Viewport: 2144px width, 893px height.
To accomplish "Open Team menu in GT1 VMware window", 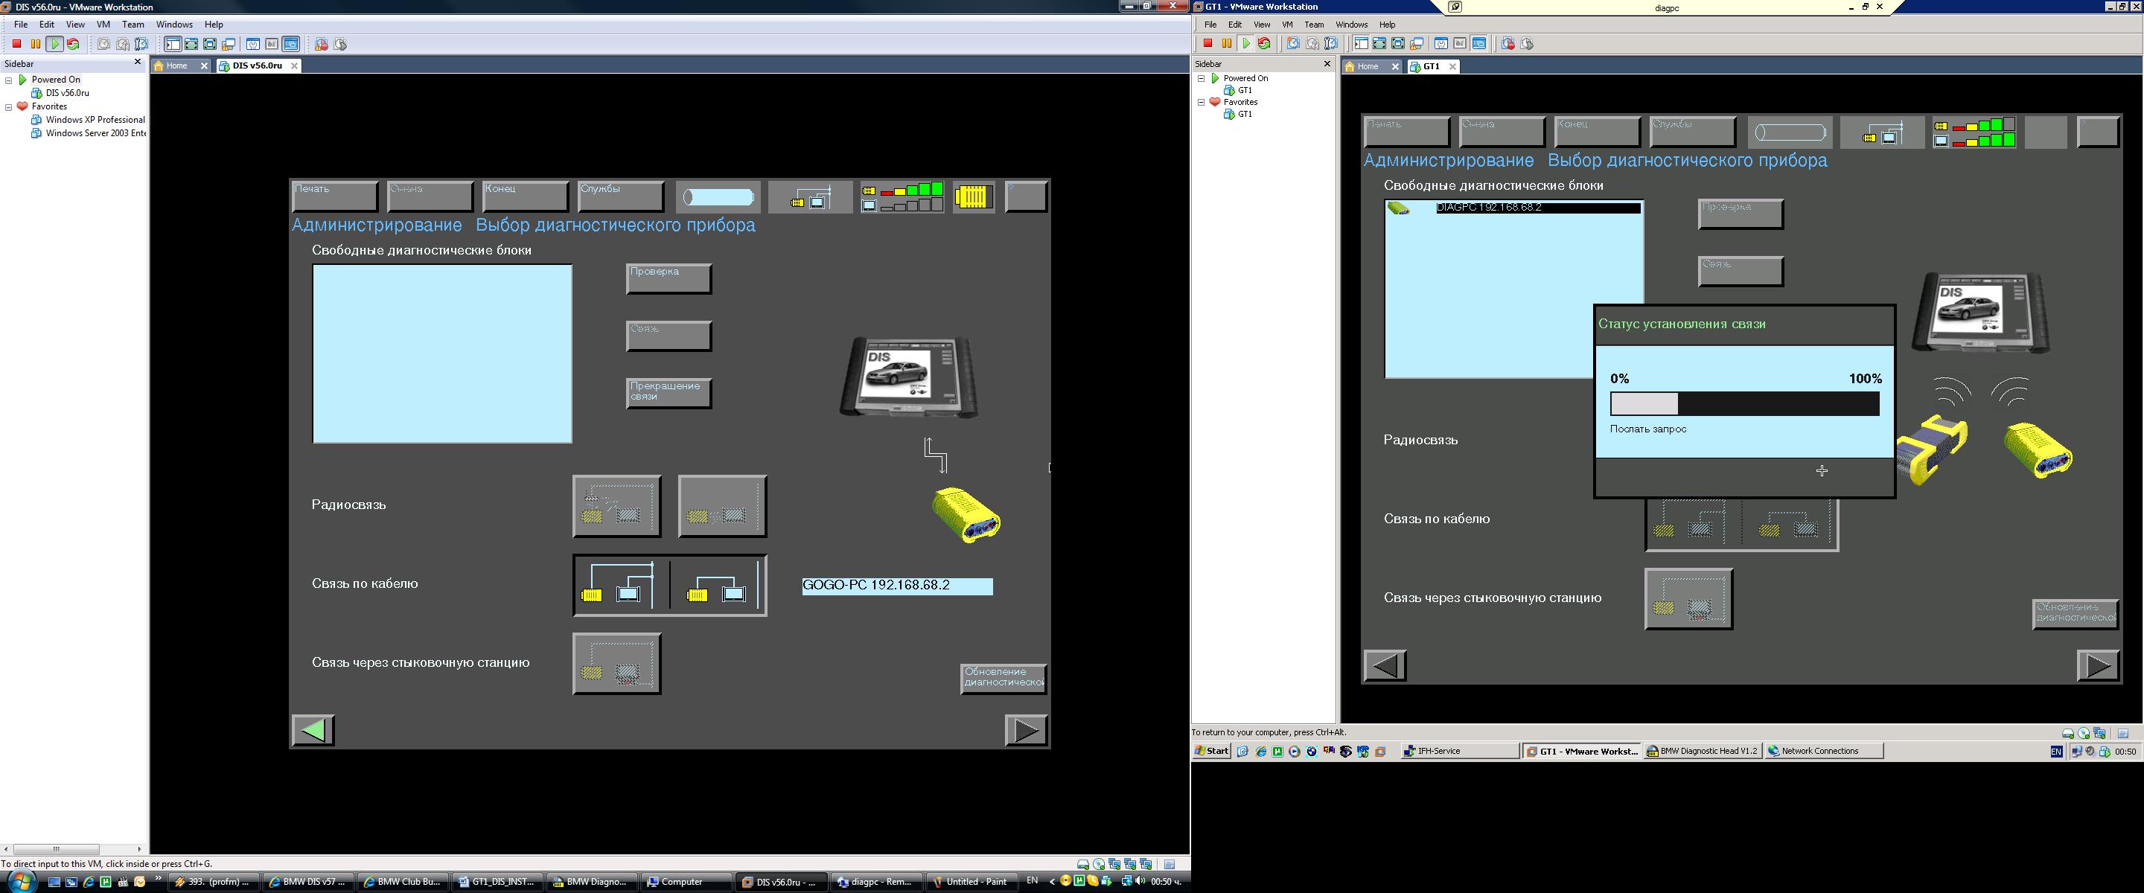I will coord(1314,24).
